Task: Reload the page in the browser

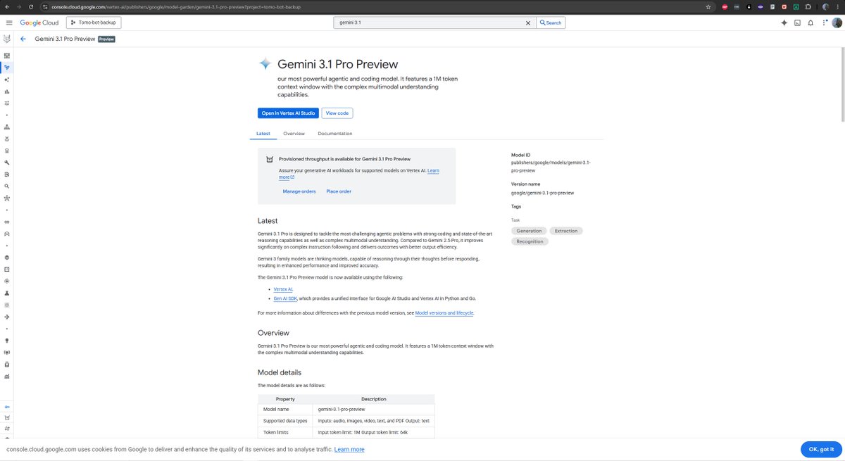Action: (31, 6)
